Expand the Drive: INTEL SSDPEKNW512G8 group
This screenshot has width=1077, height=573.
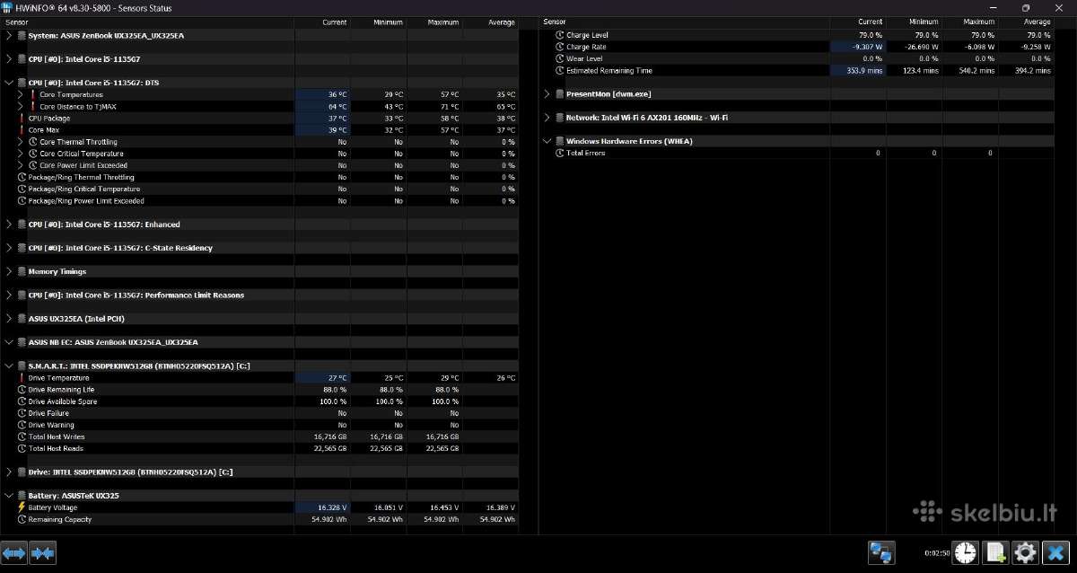(x=9, y=472)
